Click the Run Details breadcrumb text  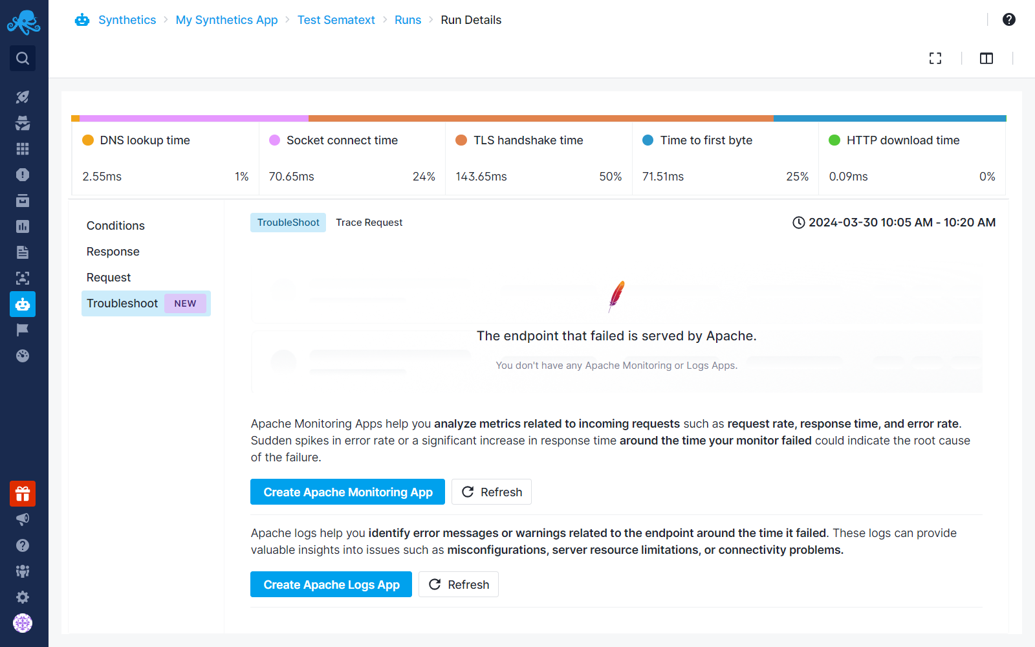click(471, 20)
